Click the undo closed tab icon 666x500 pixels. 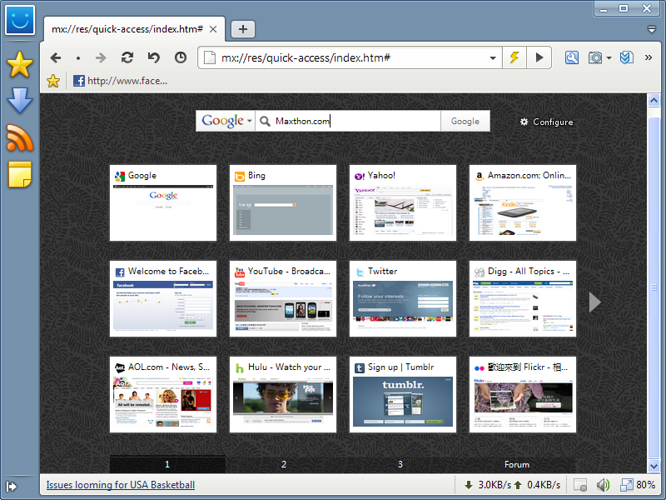[154, 57]
